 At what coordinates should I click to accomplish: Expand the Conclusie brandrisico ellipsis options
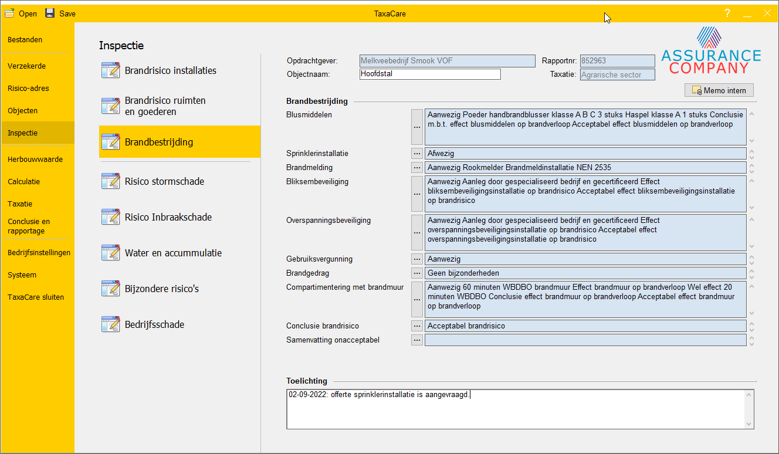click(417, 326)
